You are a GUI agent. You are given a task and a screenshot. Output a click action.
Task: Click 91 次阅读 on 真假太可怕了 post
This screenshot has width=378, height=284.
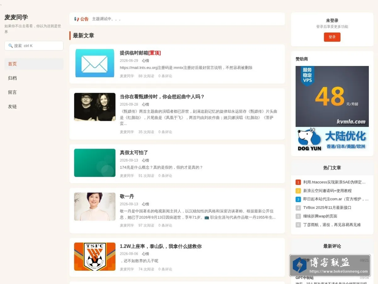pos(146,176)
